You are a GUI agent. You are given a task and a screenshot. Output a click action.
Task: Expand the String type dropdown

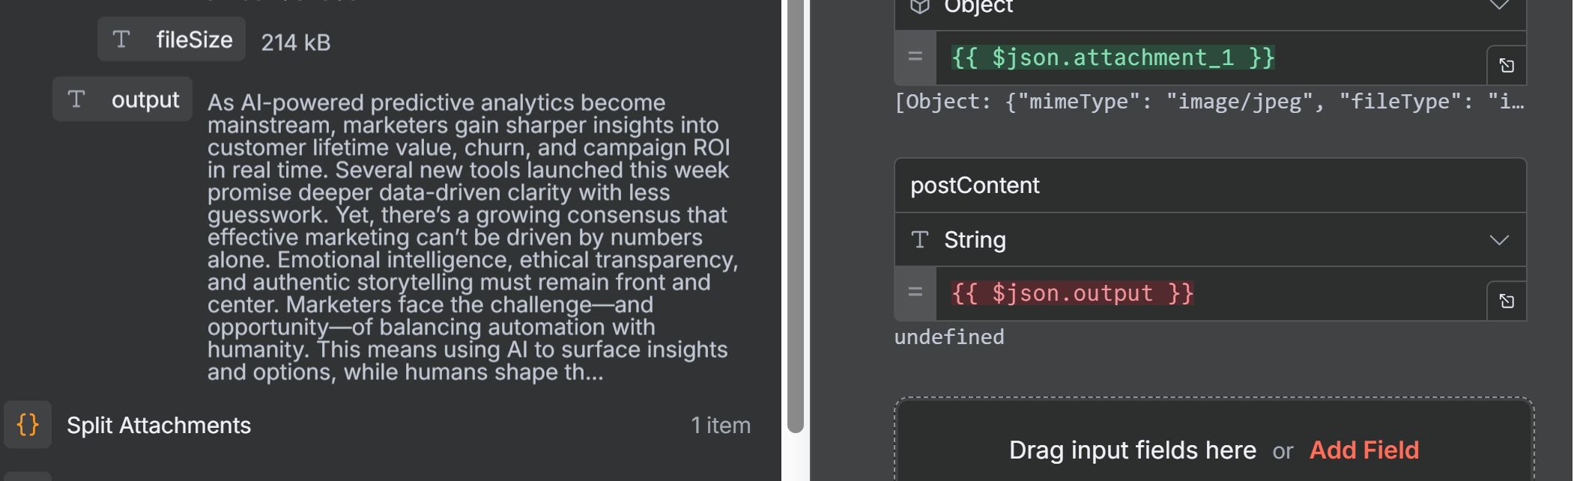(1498, 239)
